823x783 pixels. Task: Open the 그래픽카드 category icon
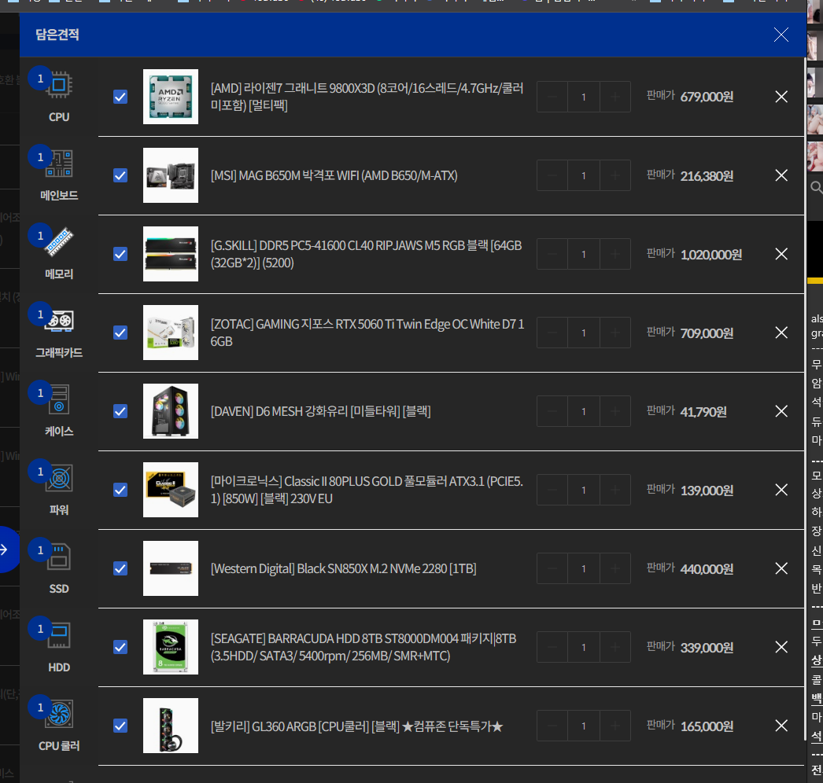59,321
